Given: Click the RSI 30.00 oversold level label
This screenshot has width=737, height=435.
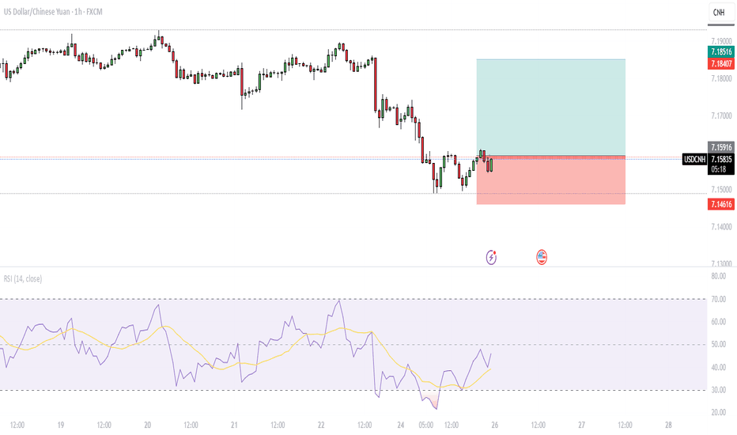Looking at the screenshot, I should [719, 390].
